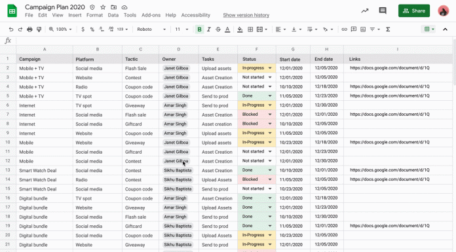Open the status dropdown in row 2

point(270,68)
